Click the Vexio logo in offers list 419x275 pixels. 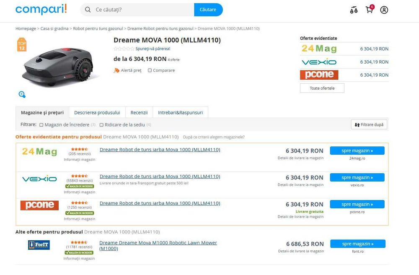click(x=39, y=179)
